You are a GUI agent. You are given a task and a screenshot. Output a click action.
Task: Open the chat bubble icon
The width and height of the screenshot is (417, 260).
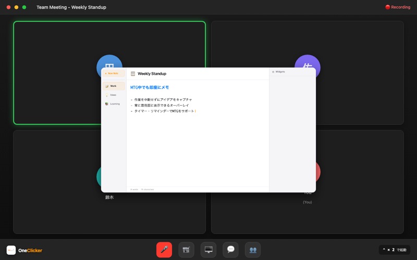[x=230, y=250]
